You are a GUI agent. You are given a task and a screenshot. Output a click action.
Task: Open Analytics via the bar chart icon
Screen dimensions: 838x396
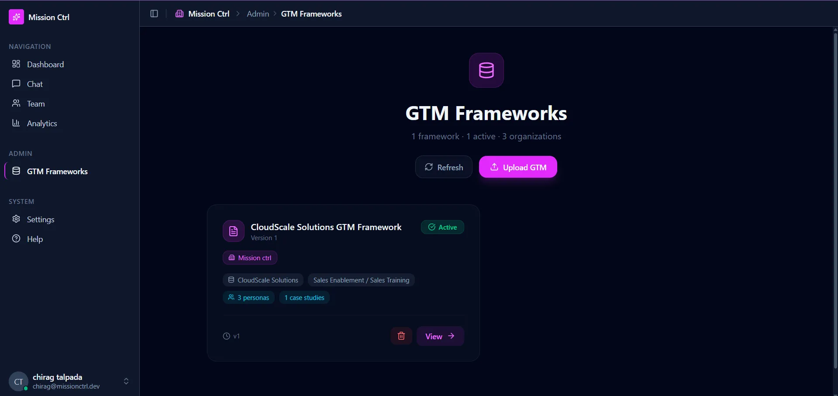click(16, 123)
